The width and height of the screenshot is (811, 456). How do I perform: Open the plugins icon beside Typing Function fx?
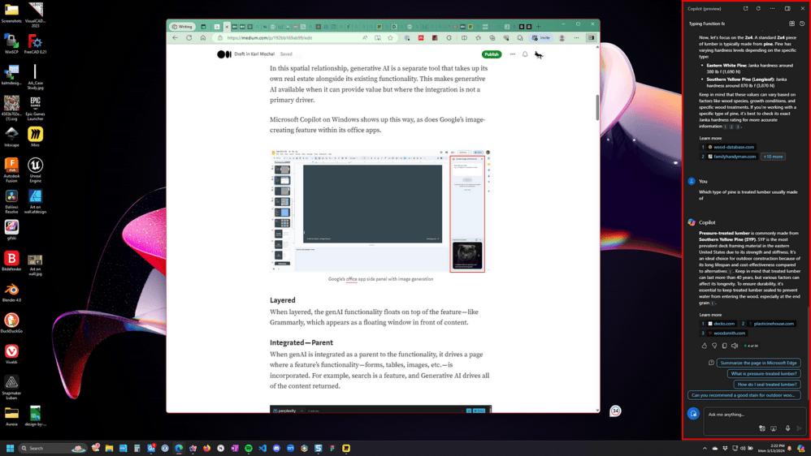tap(791, 24)
